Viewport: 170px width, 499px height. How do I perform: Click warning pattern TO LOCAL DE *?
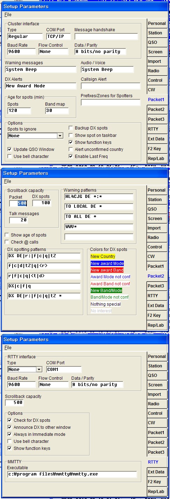pos(99,207)
